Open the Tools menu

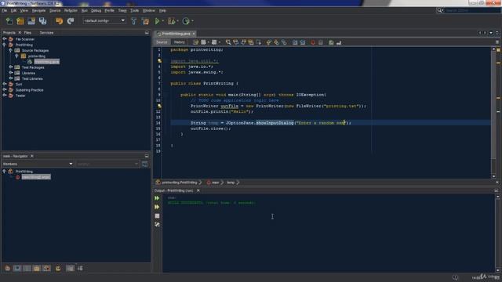pos(134,10)
